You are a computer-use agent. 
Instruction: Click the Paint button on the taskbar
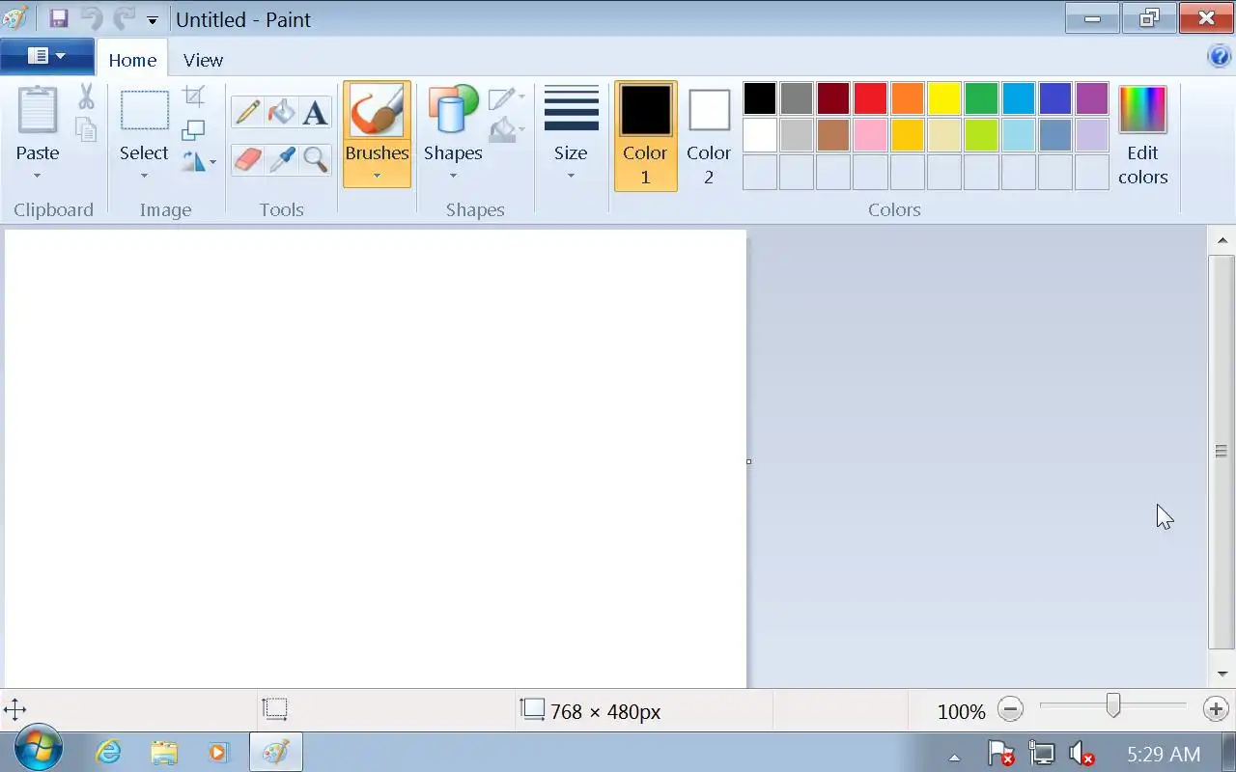[x=276, y=752]
